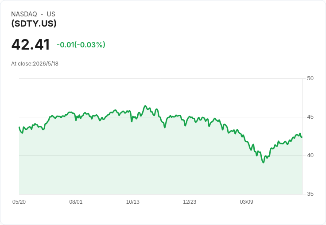Click the At close date text
The height and width of the screenshot is (225, 326).
tap(35, 64)
